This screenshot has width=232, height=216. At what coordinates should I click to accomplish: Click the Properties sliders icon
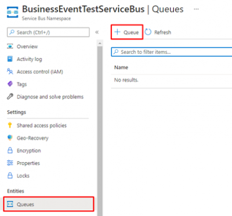coord(10,163)
